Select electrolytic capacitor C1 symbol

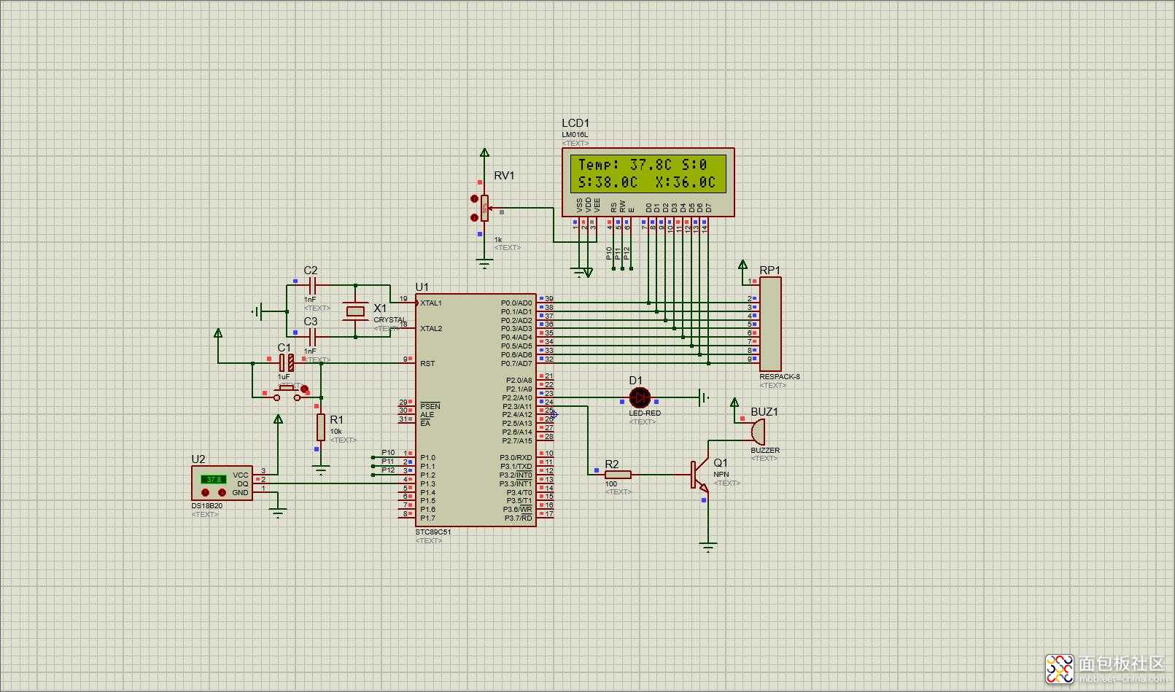[x=287, y=362]
